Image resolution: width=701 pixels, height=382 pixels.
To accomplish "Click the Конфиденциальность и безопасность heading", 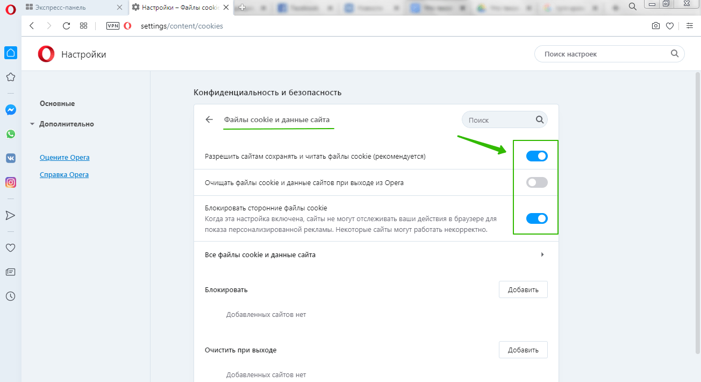I will pyautogui.click(x=267, y=93).
